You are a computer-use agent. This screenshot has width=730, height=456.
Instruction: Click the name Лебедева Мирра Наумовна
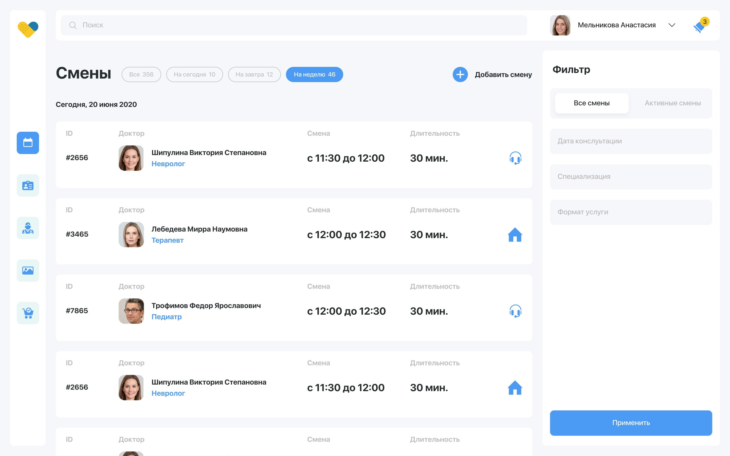pos(199,229)
